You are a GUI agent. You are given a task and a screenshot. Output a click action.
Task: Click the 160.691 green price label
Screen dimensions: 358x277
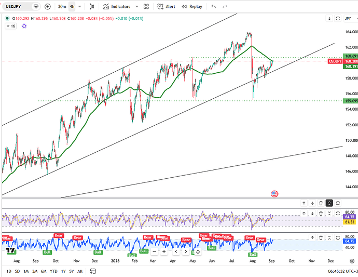coord(350,56)
